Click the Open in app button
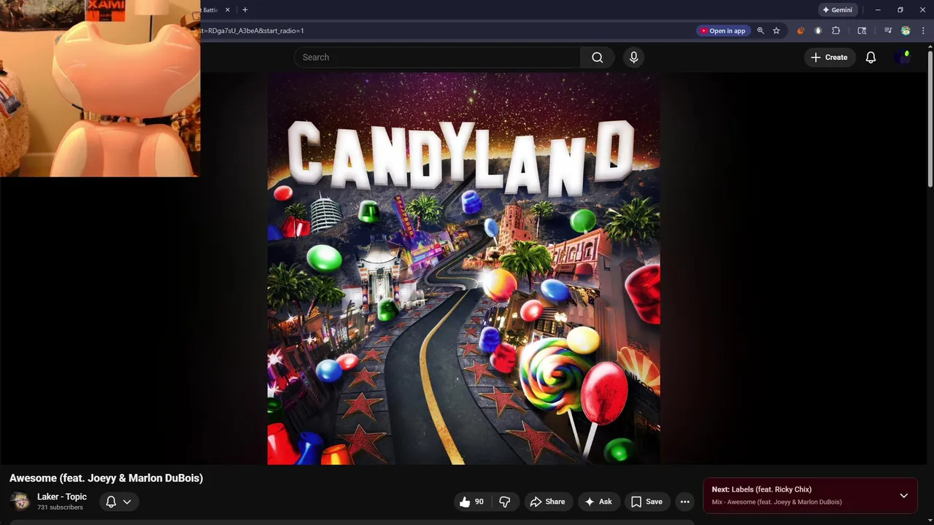The height and width of the screenshot is (525, 934). 723,31
